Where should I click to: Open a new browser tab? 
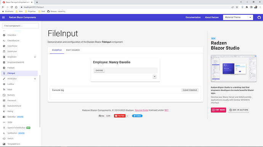coord(37,2)
